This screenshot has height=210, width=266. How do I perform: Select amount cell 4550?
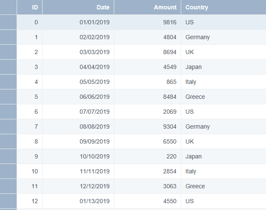click(x=147, y=201)
